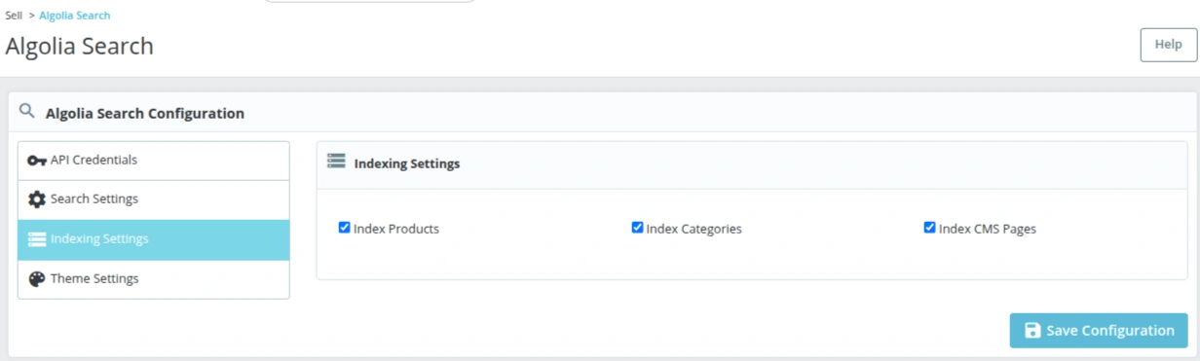The height and width of the screenshot is (361, 1200).
Task: Click the magnifier icon in Algolia Search Configuration header
Action: (27, 111)
